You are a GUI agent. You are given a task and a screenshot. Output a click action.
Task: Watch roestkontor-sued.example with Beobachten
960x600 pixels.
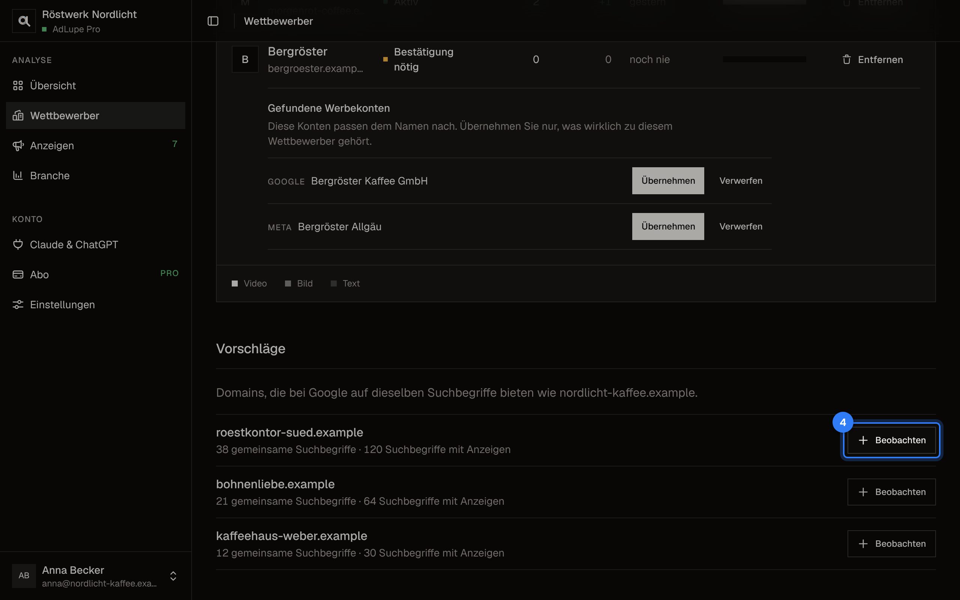pyautogui.click(x=891, y=440)
